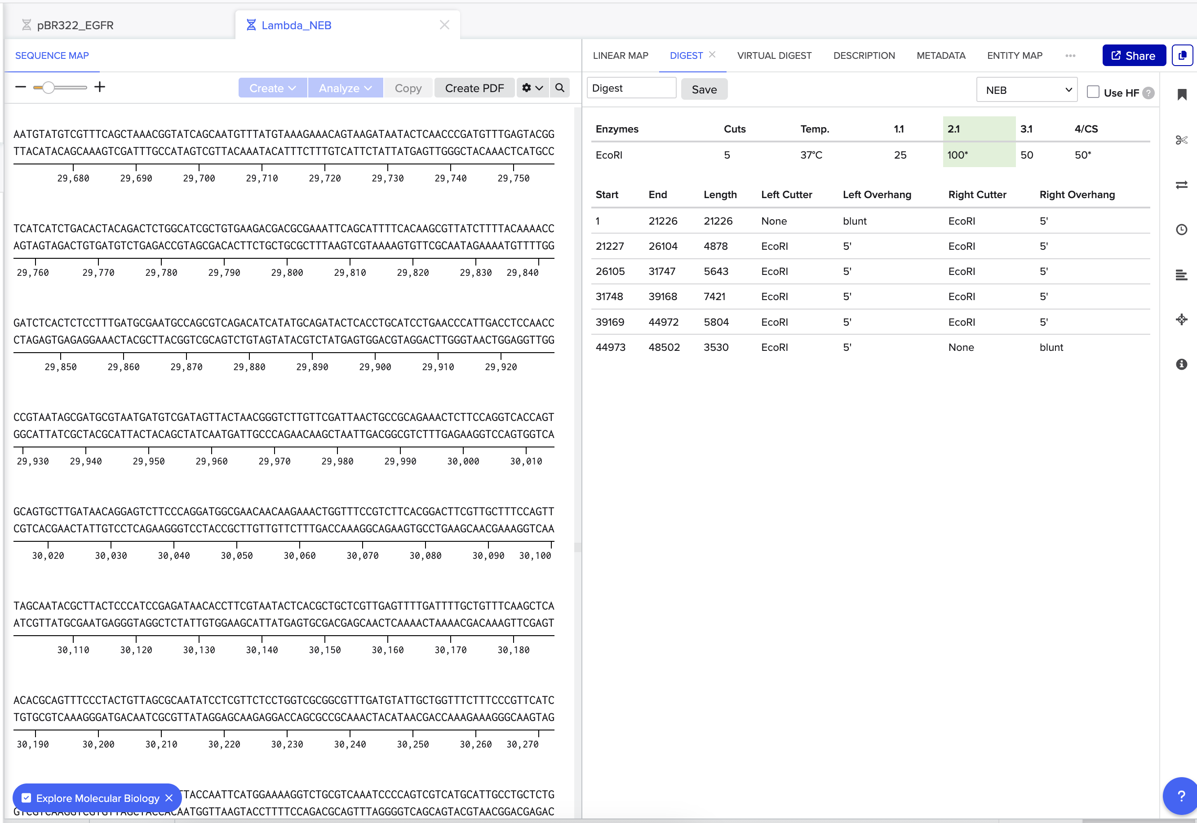This screenshot has height=823, width=1197.
Task: Switch to the VIRTUAL DIGEST tab
Action: click(774, 55)
